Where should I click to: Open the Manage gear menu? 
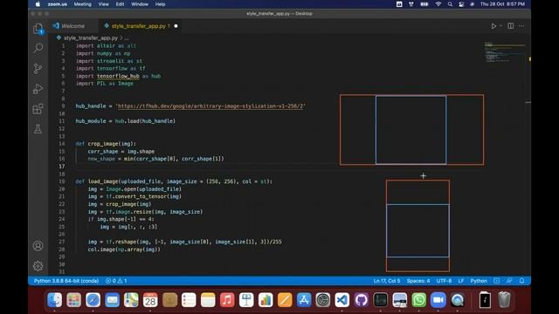(x=38, y=265)
